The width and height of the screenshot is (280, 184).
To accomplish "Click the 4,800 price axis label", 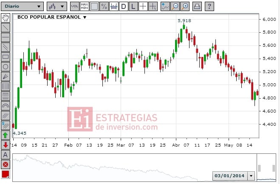I will pyautogui.click(x=269, y=98).
